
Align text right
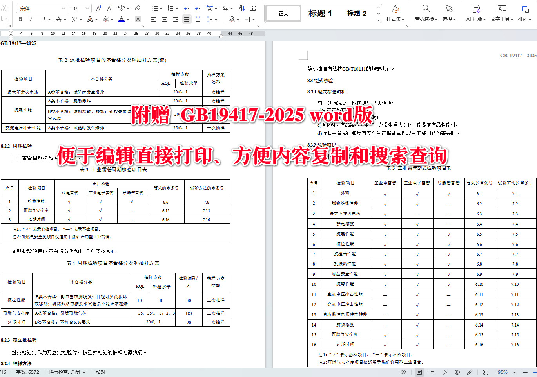(x=176, y=19)
